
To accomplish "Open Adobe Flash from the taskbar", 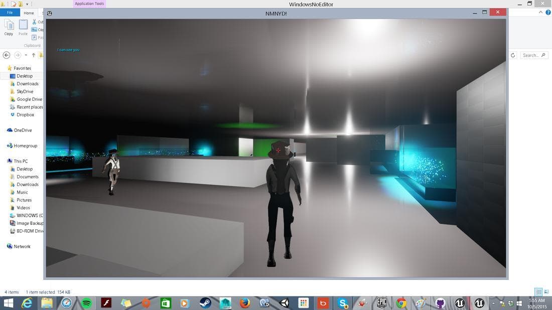I will click(x=106, y=303).
